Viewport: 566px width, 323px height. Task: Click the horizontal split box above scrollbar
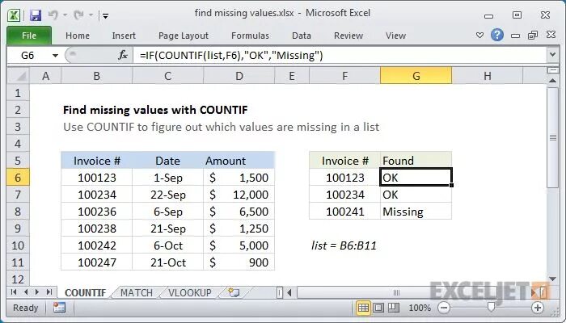[x=552, y=70]
